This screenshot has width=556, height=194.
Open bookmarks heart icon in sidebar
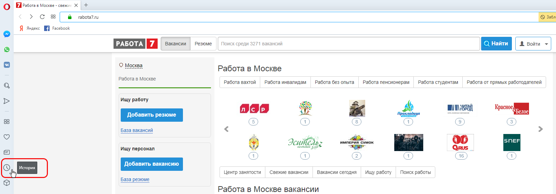pyautogui.click(x=7, y=137)
